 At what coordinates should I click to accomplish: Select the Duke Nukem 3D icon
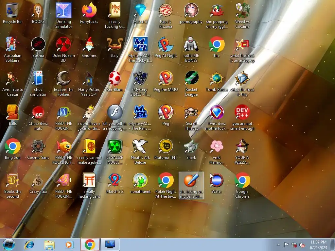point(63,44)
